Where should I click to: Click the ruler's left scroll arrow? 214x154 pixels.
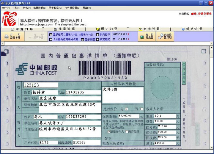[2, 43]
